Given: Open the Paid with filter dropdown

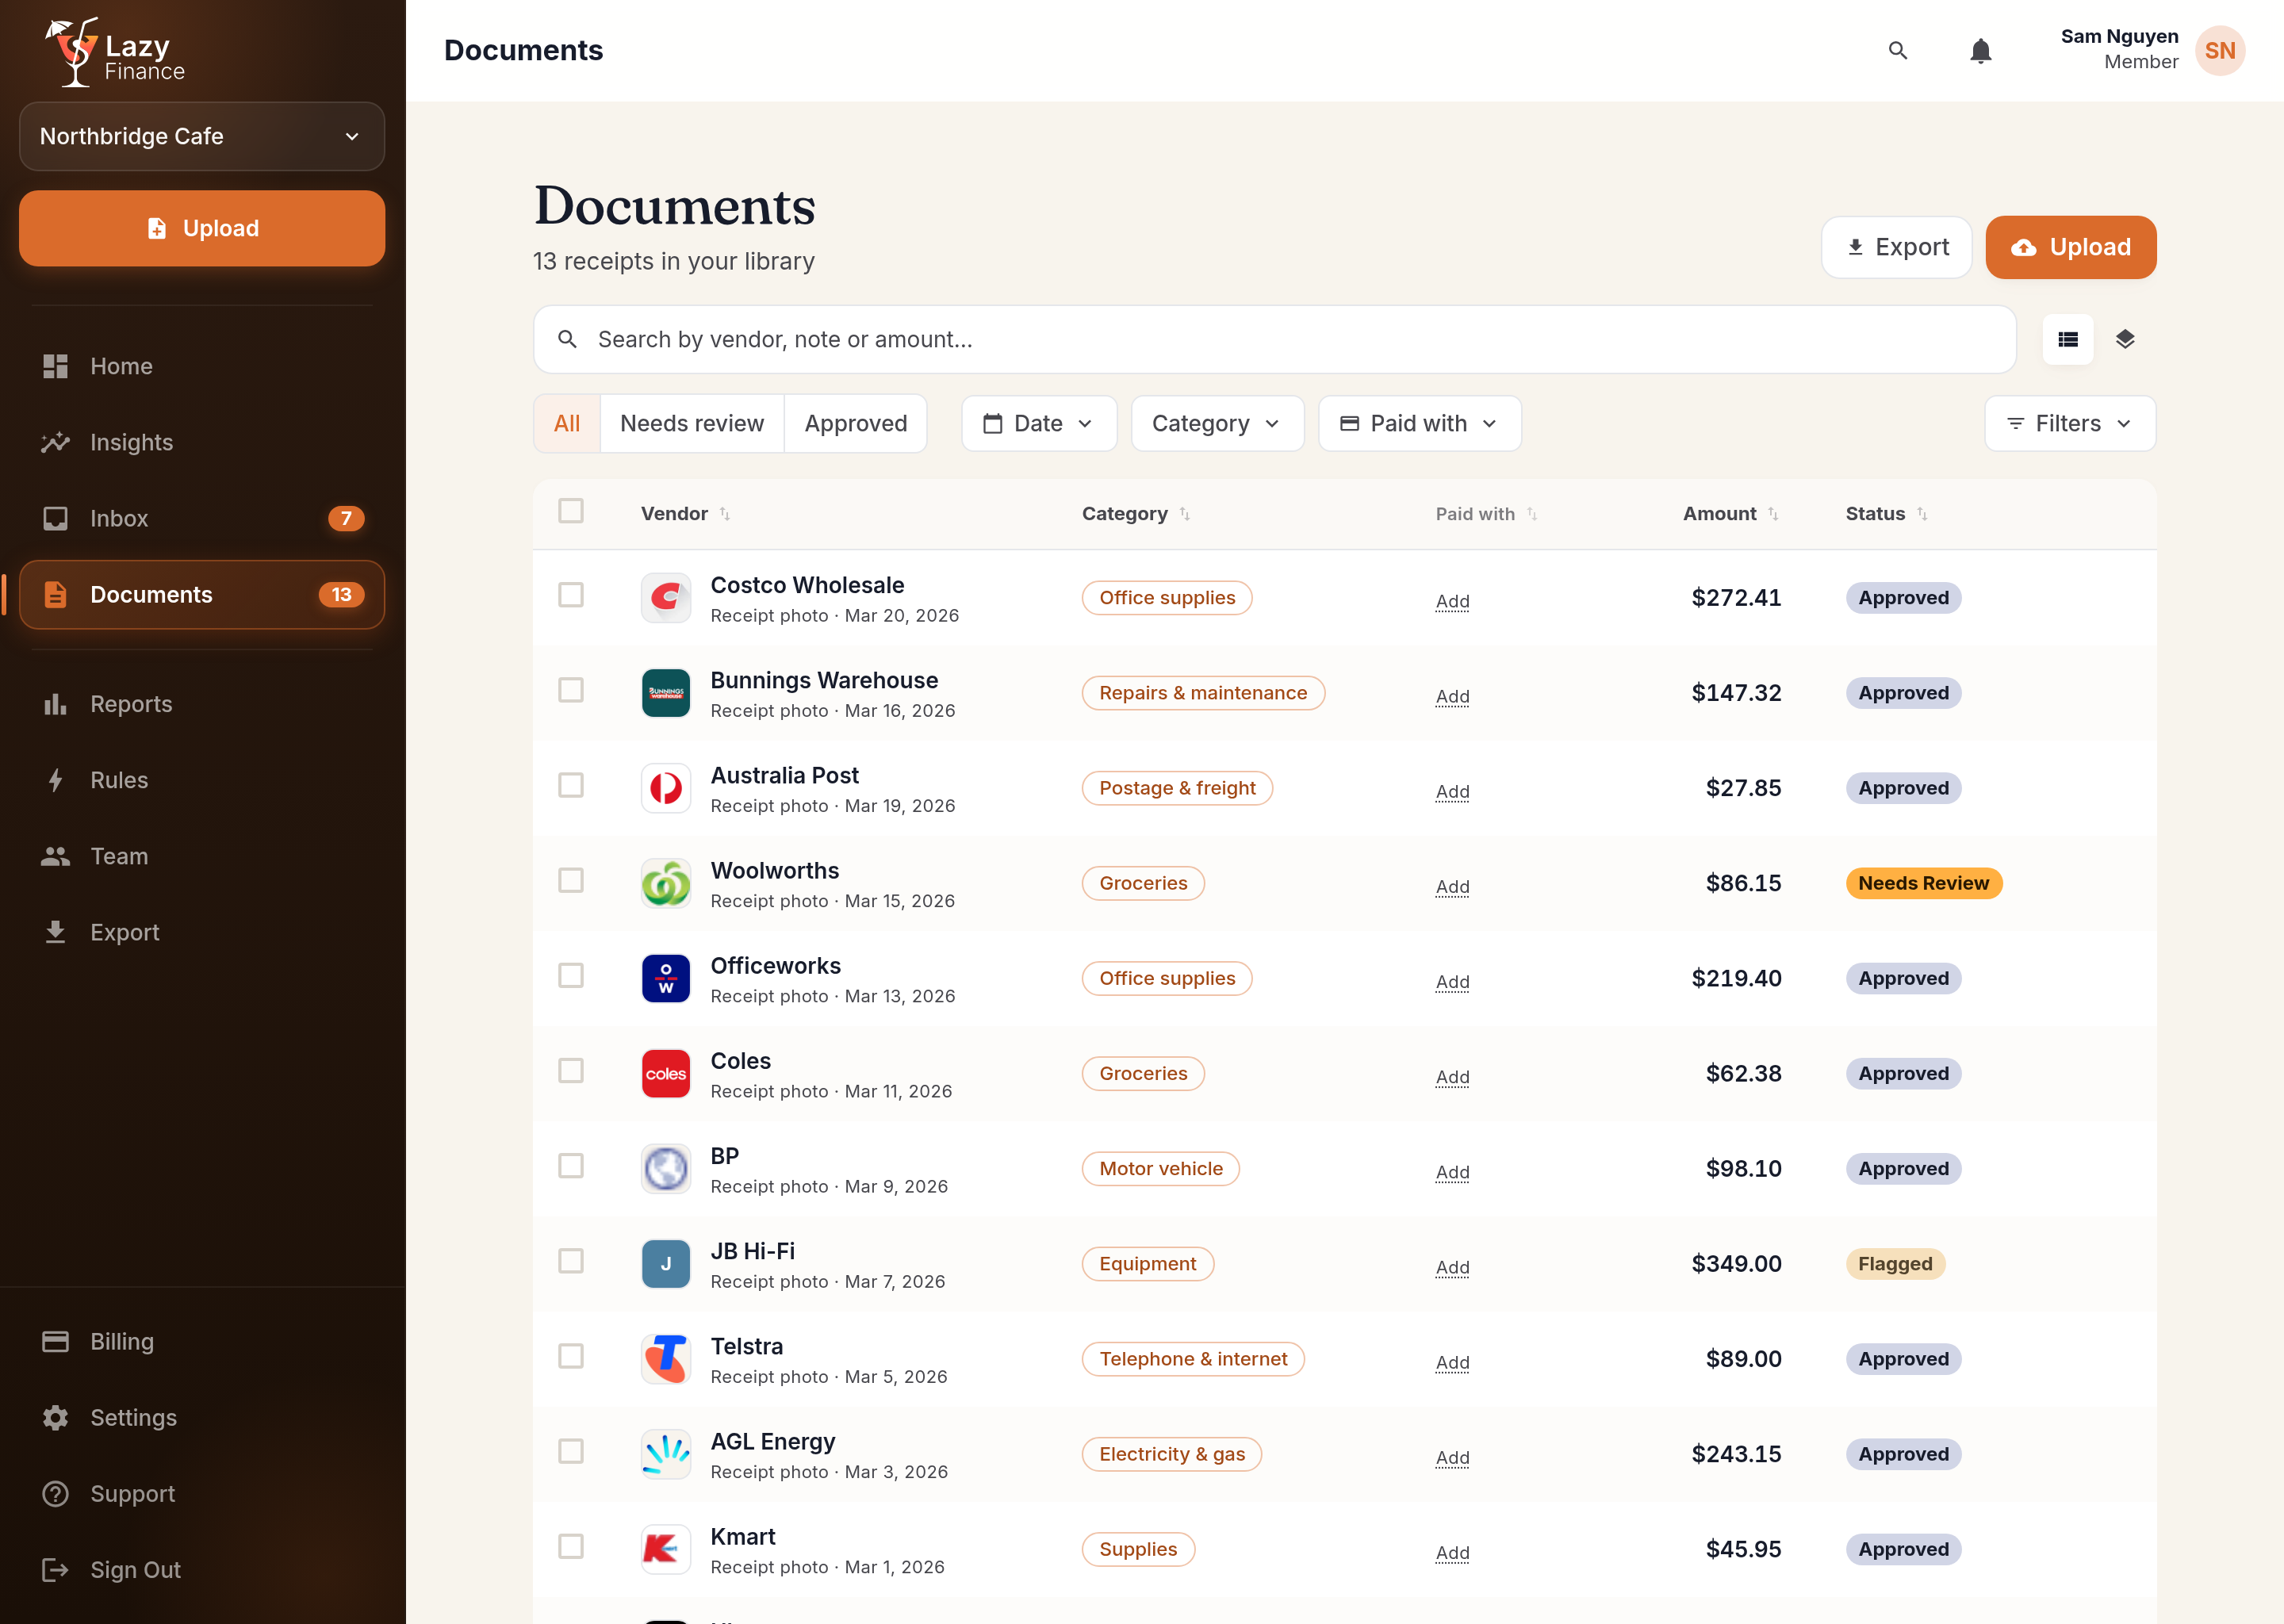Looking at the screenshot, I should [1419, 424].
